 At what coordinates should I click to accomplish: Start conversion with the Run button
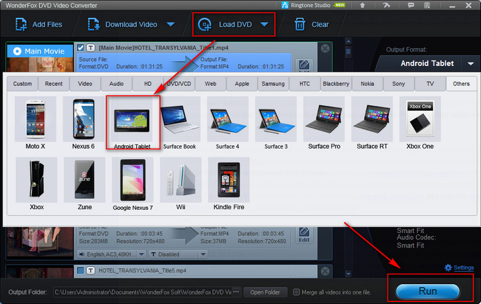pyautogui.click(x=427, y=291)
